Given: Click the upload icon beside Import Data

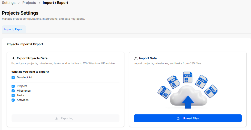Looking at the screenshot, I should (x=136, y=58).
